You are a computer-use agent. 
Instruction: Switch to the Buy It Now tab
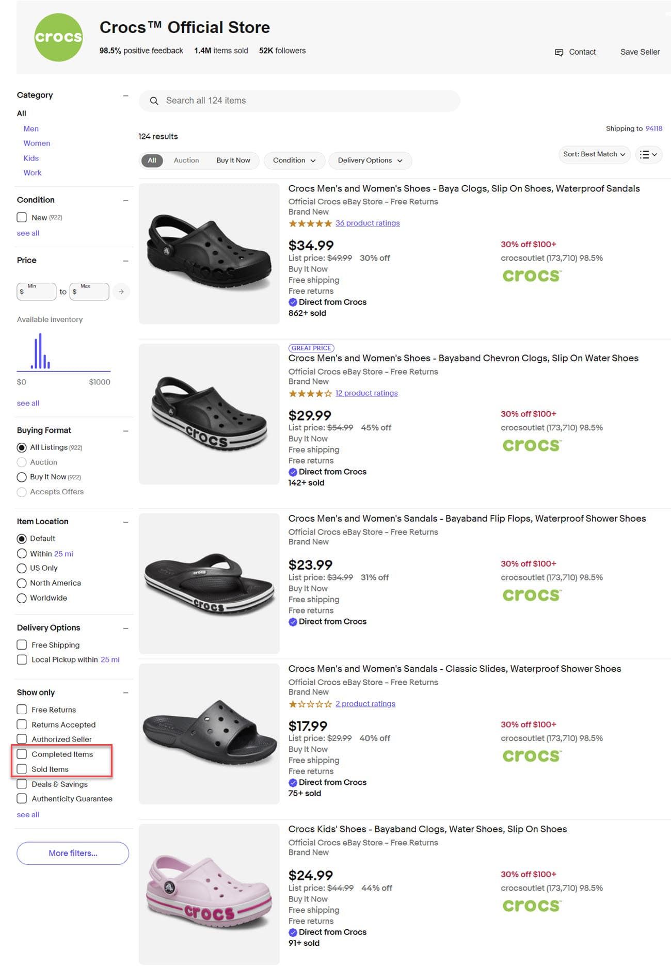pyautogui.click(x=233, y=160)
